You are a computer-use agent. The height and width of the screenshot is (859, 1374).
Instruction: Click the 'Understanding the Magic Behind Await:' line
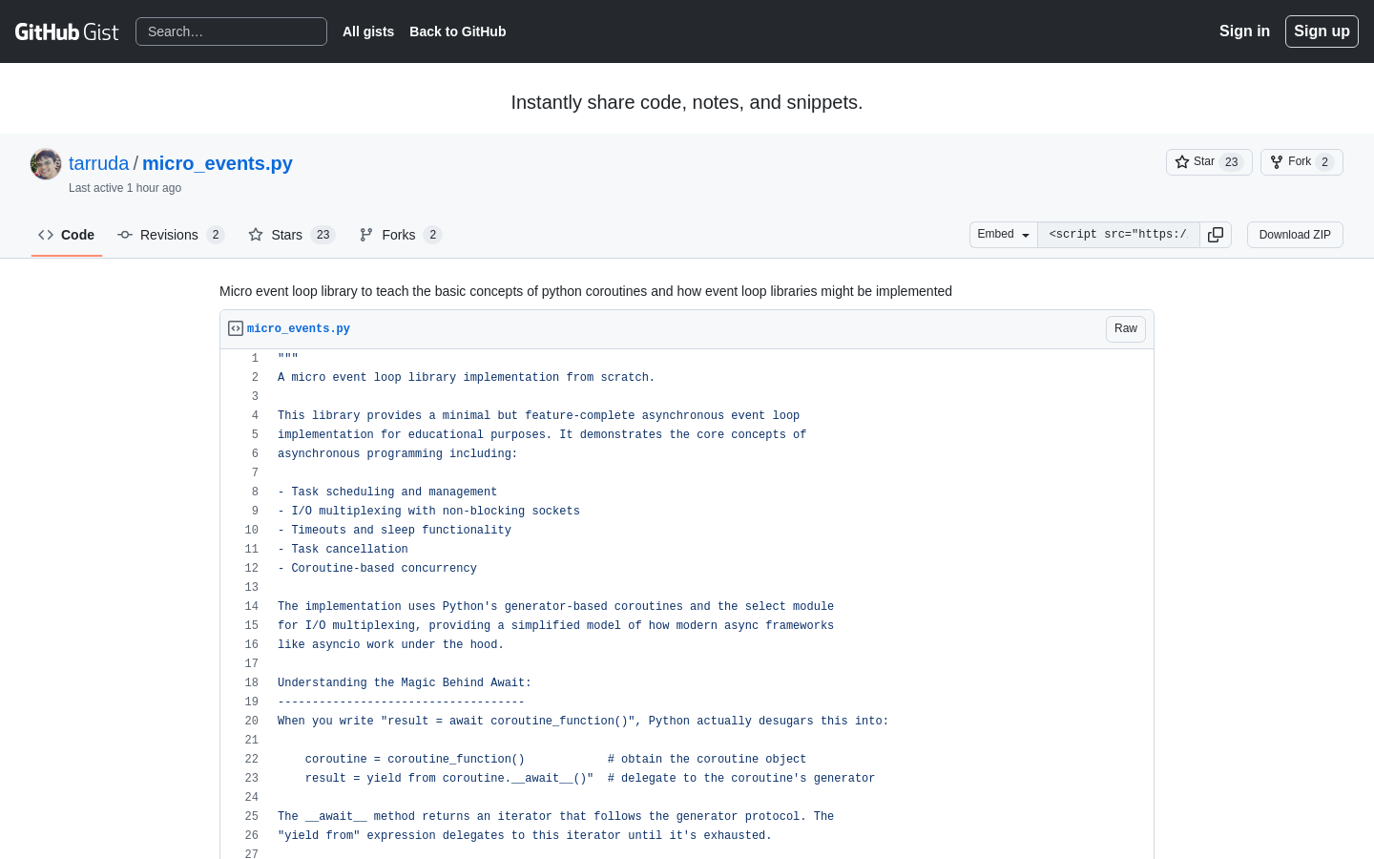pos(405,682)
